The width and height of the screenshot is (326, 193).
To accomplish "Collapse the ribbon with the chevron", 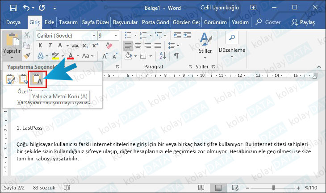I will tap(319, 67).
